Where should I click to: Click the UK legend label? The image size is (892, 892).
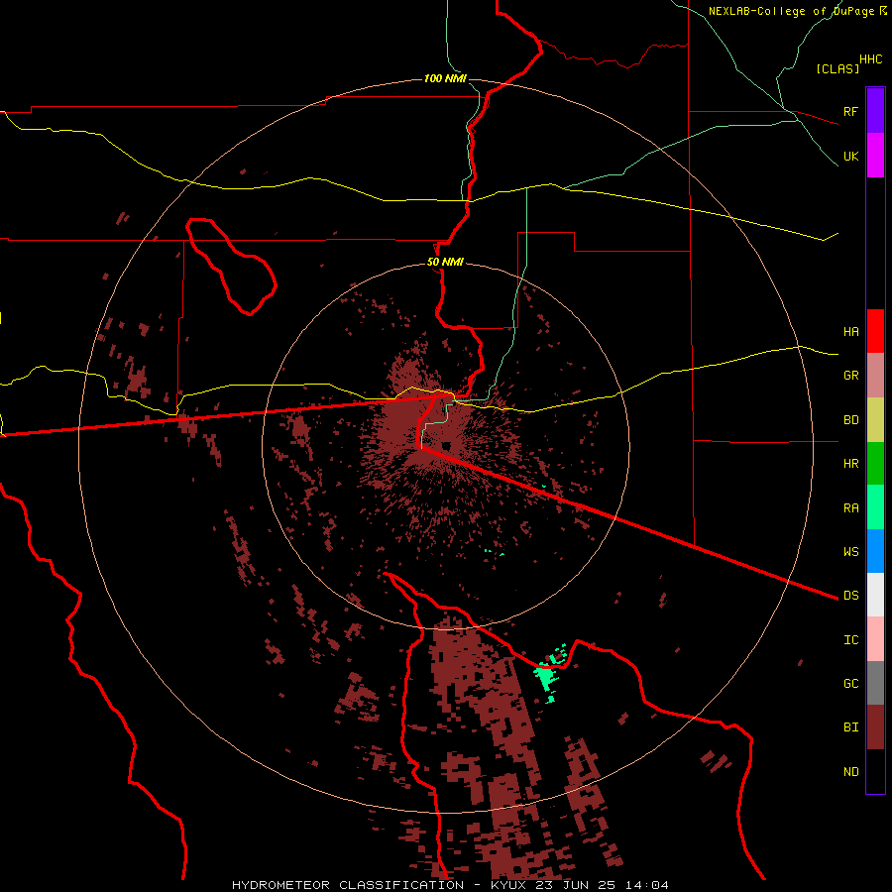click(850, 156)
